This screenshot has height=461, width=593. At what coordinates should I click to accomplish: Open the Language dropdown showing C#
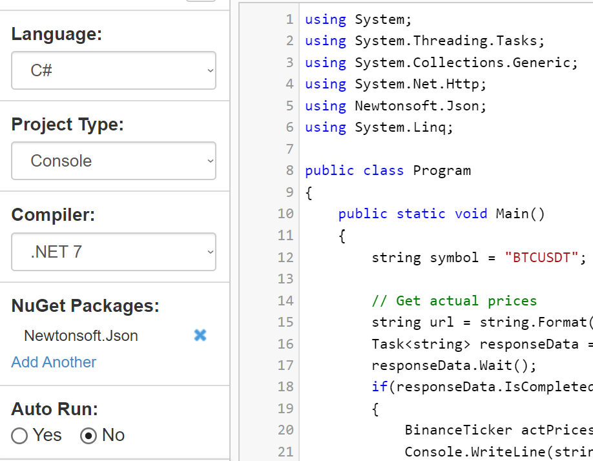pyautogui.click(x=114, y=70)
